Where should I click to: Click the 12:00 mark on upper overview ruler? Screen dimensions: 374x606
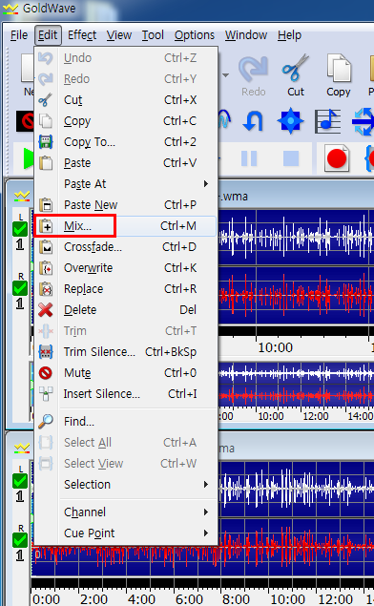(315, 416)
